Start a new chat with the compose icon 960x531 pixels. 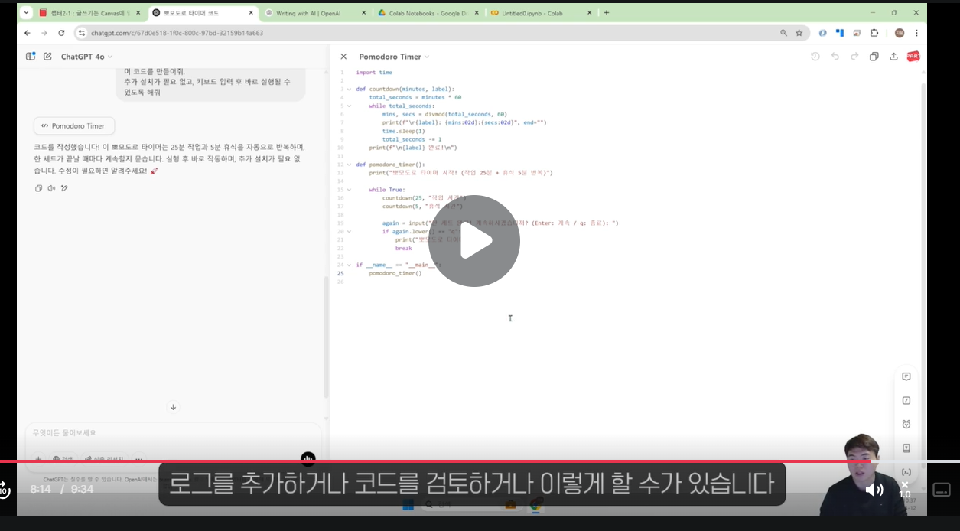48,56
